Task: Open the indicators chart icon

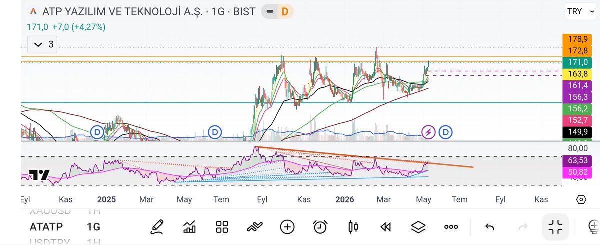Action: 190,227
